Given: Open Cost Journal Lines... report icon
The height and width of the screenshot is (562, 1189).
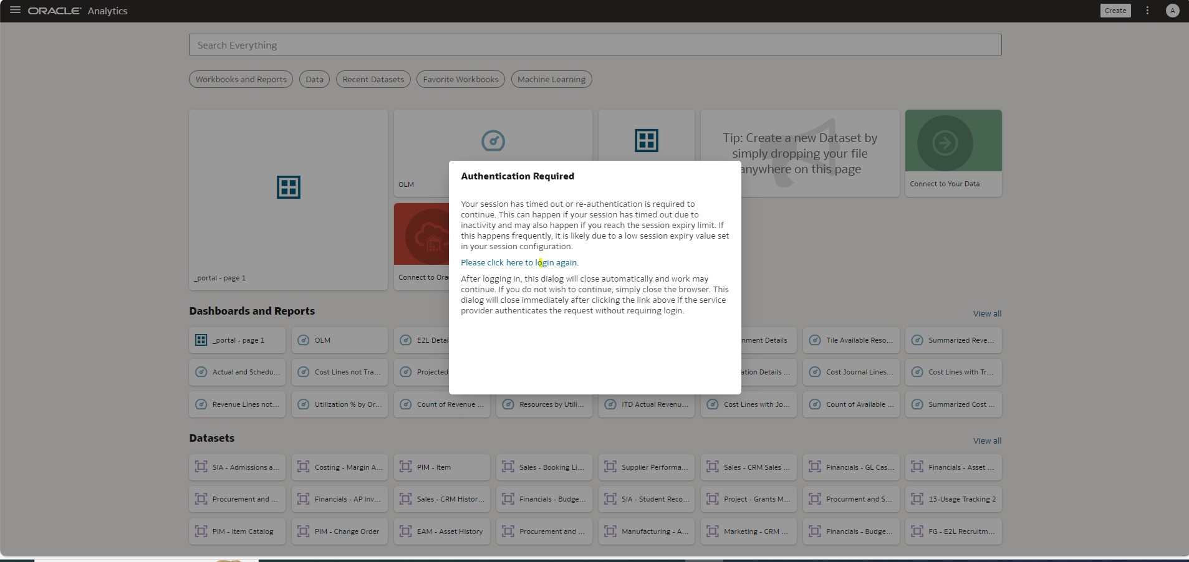Looking at the screenshot, I should [x=814, y=372].
